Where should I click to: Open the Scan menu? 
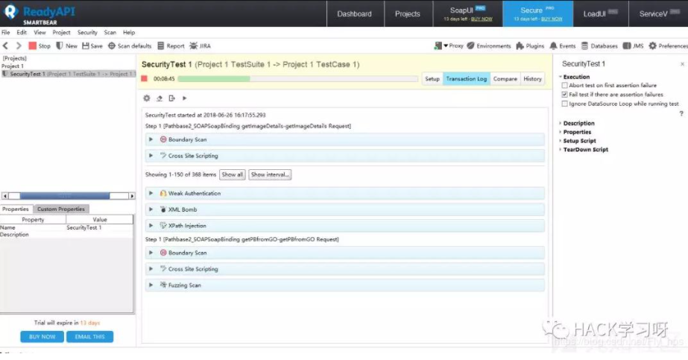pos(110,33)
